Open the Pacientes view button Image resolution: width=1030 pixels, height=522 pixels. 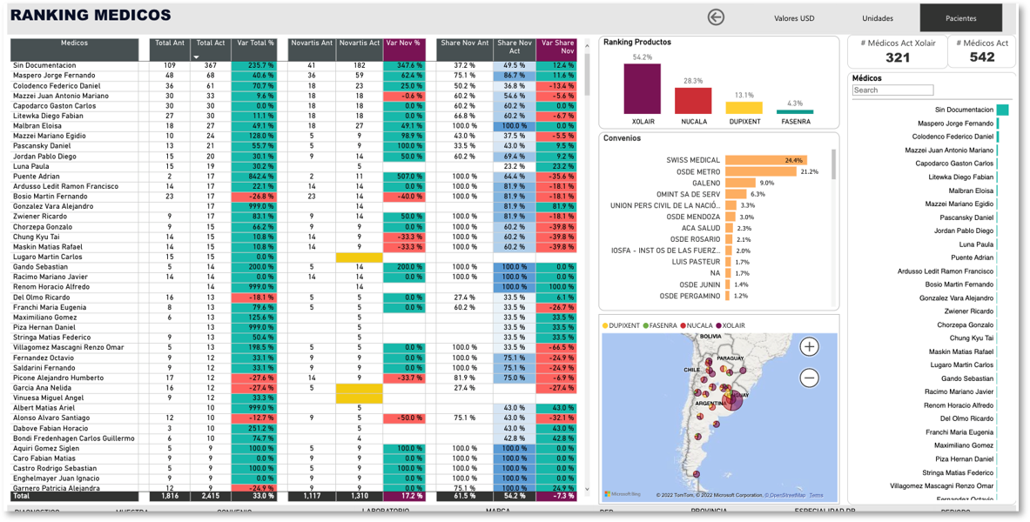[x=961, y=18]
